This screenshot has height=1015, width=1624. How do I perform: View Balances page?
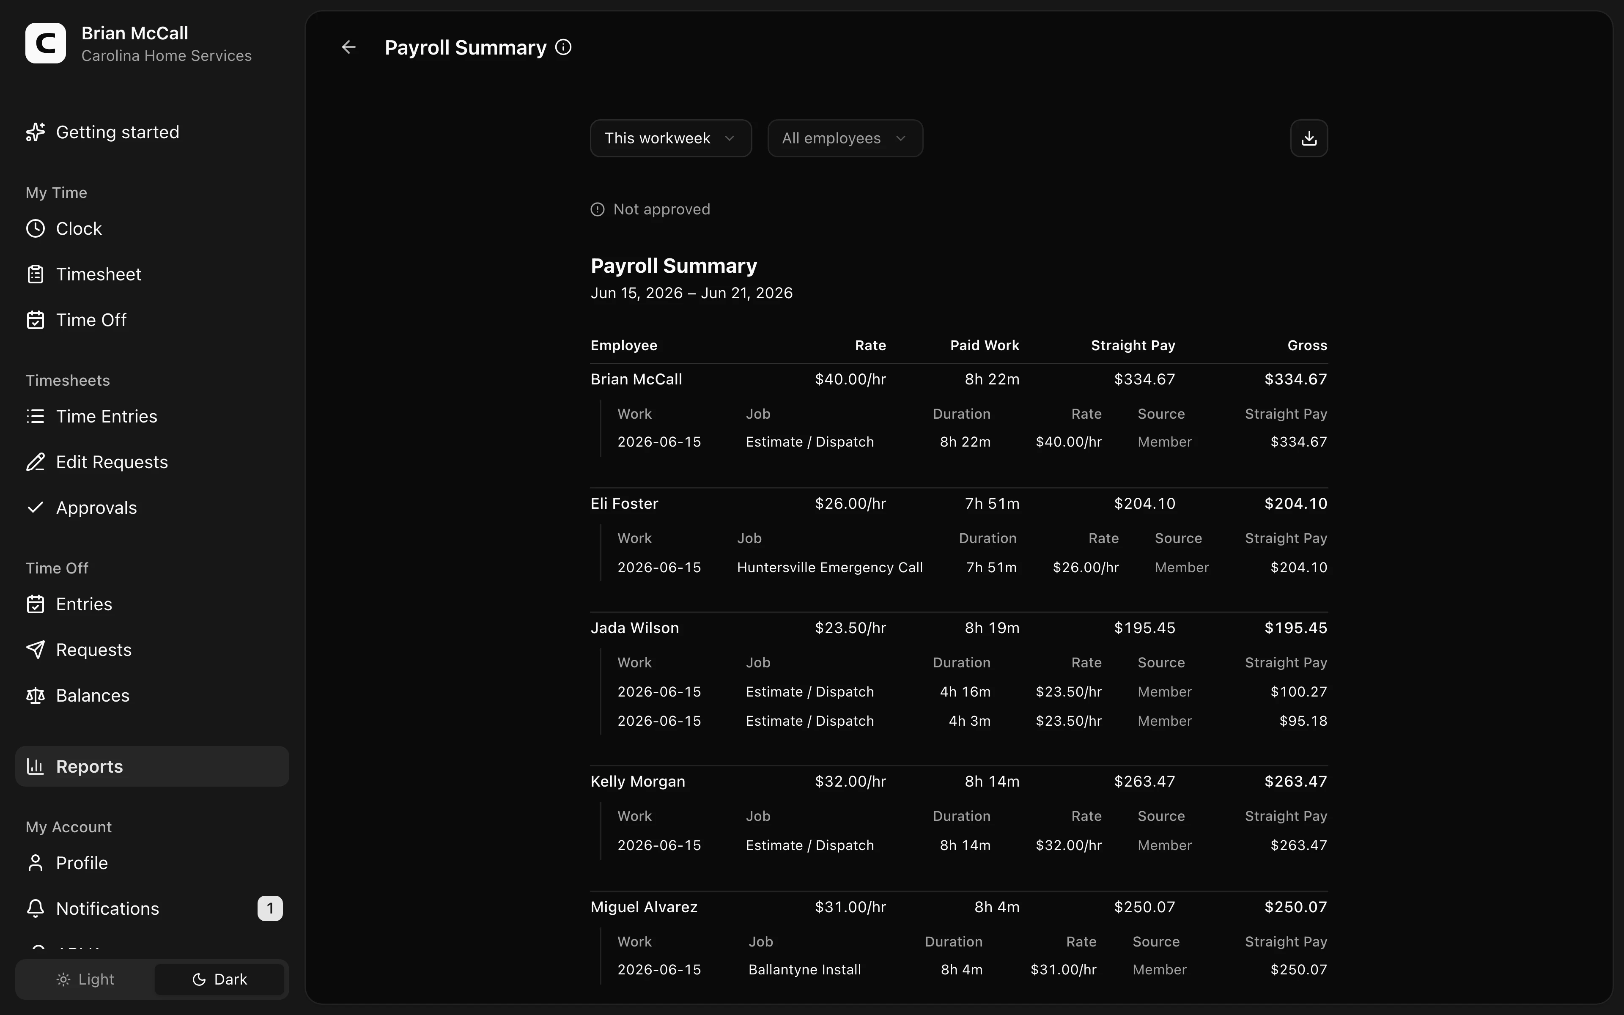click(x=152, y=695)
